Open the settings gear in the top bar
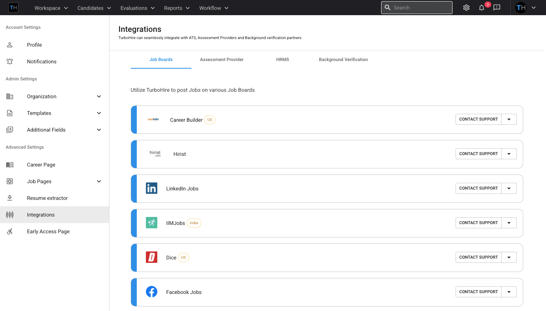This screenshot has width=546, height=311. pos(466,8)
